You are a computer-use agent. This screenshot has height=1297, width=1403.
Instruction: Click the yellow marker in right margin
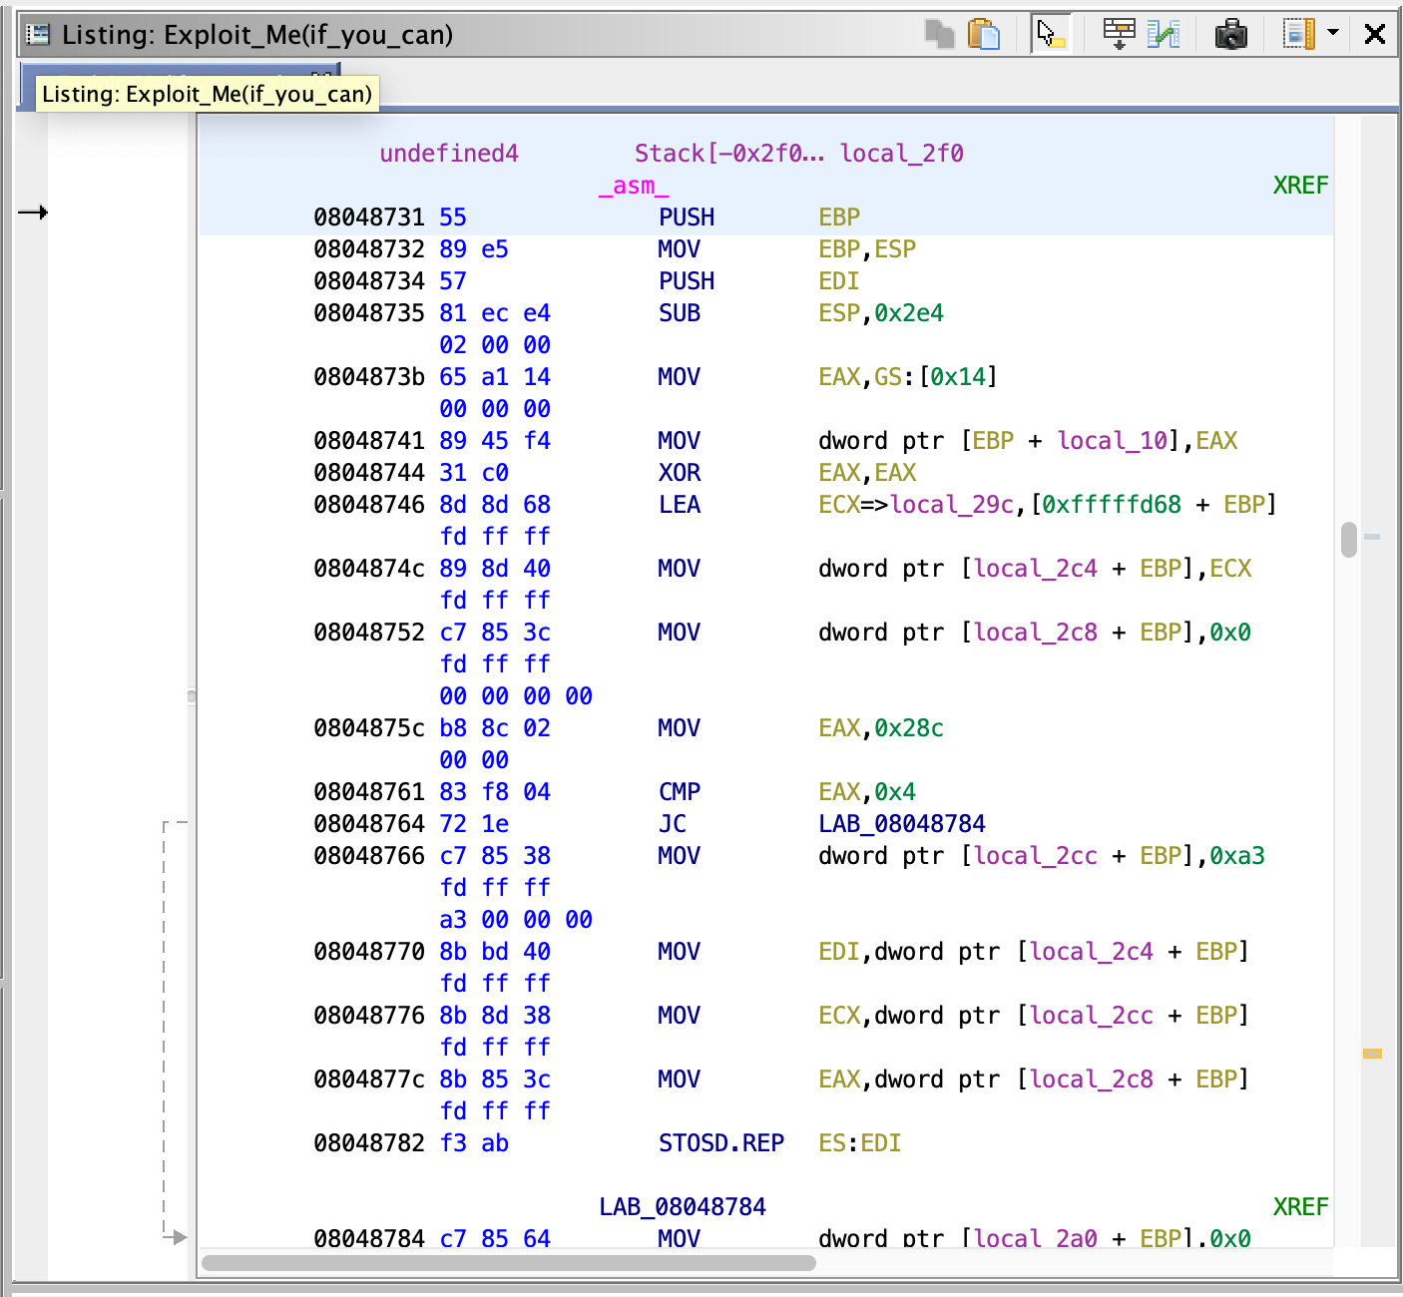pos(1373,1054)
